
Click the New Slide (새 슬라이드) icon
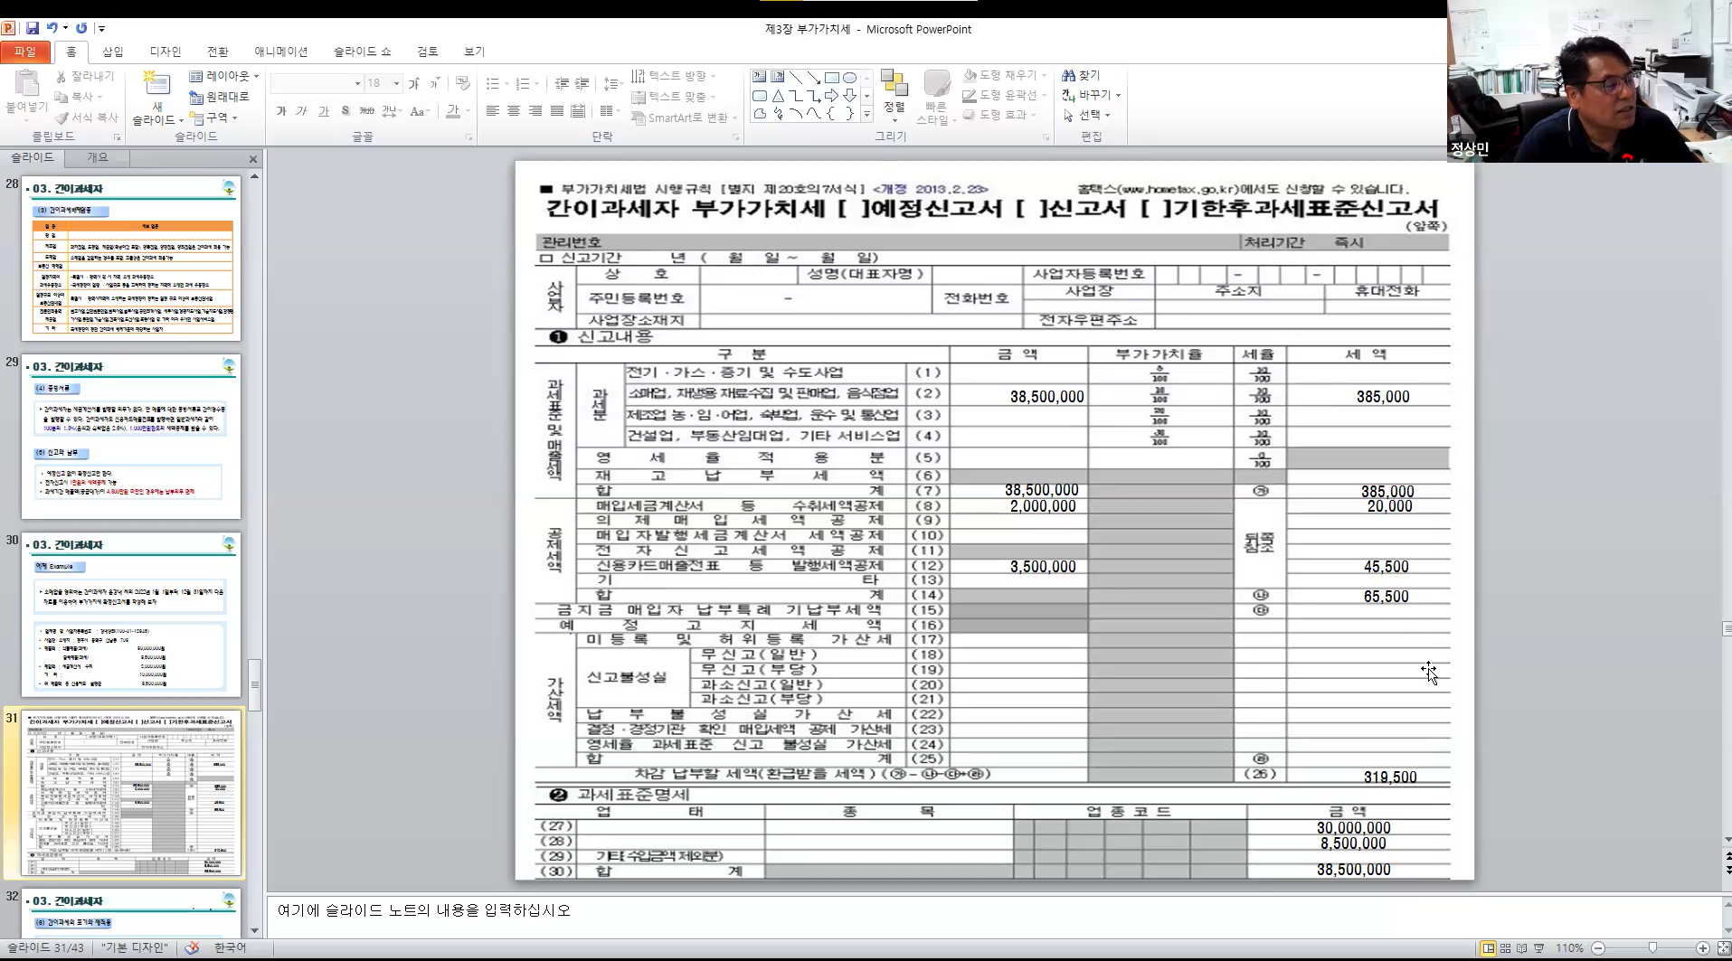157,86
